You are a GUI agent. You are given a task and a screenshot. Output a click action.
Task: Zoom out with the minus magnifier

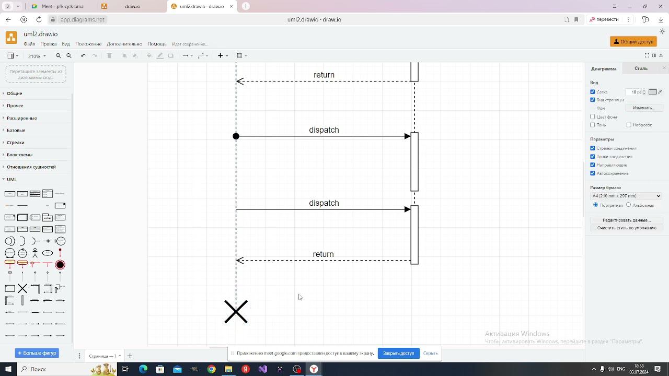69,56
